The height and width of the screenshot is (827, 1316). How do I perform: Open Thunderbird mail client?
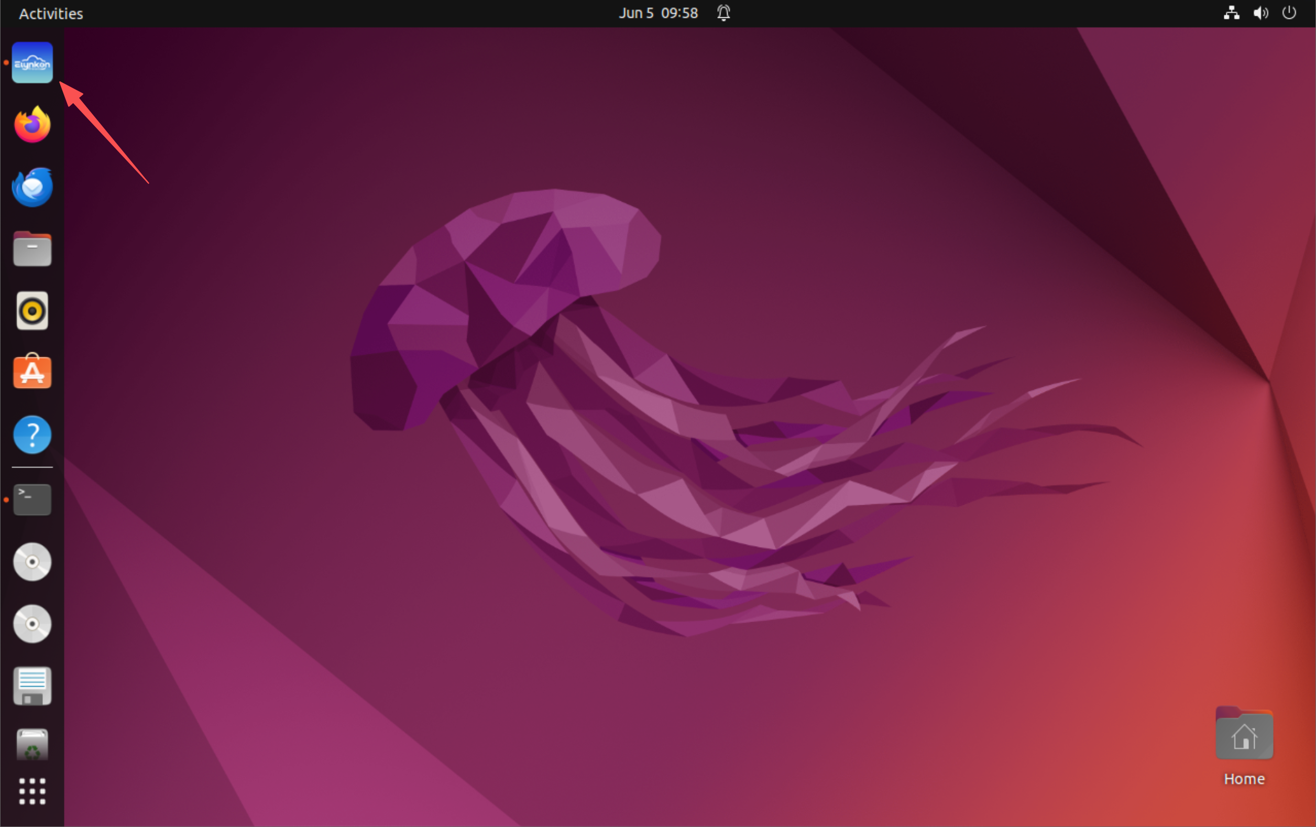(x=32, y=187)
